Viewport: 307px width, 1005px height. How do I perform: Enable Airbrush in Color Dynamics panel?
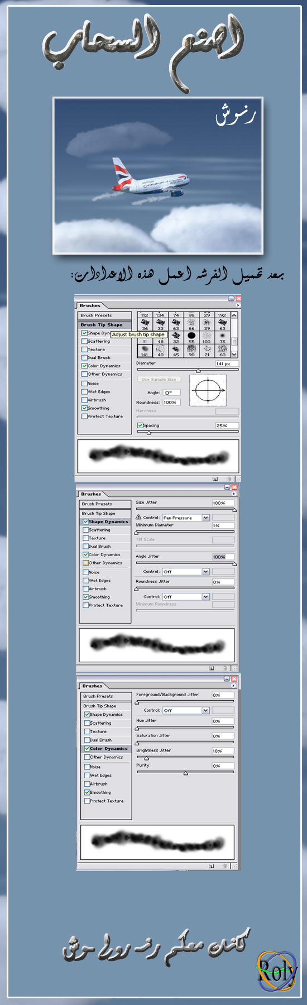point(87,784)
